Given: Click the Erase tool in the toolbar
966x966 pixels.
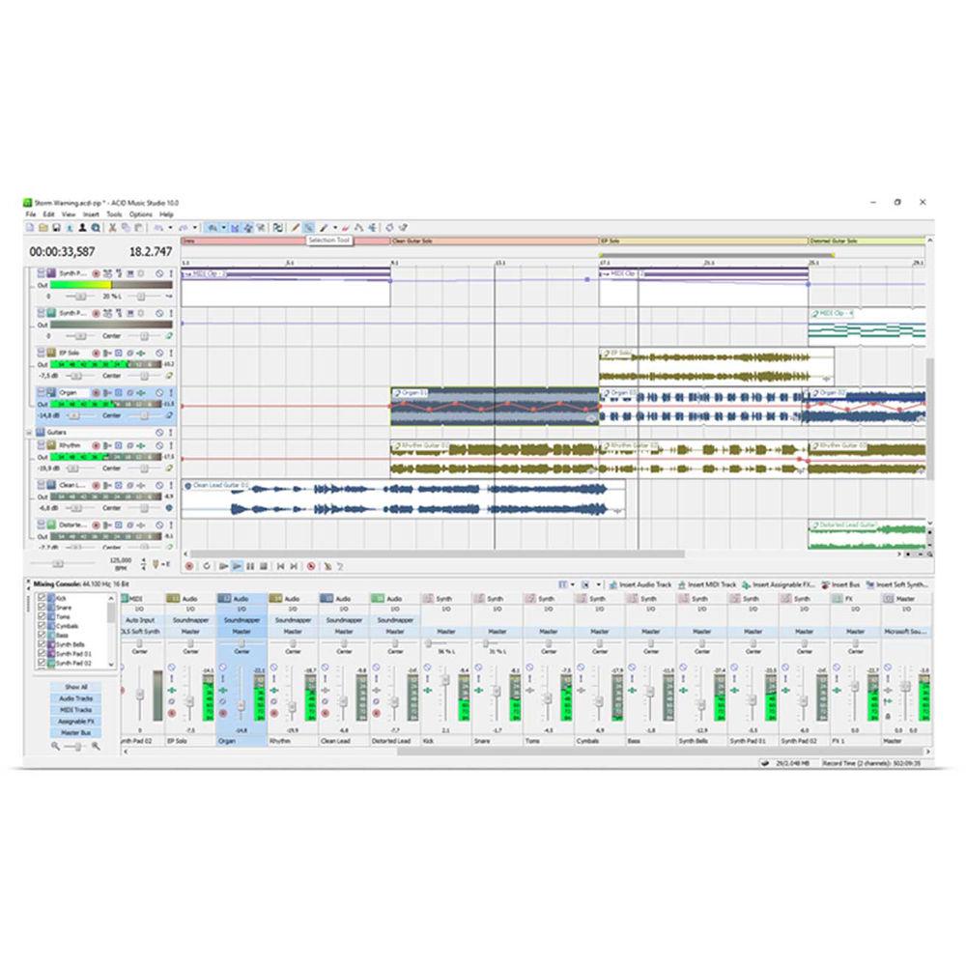Looking at the screenshot, I should click(x=344, y=228).
